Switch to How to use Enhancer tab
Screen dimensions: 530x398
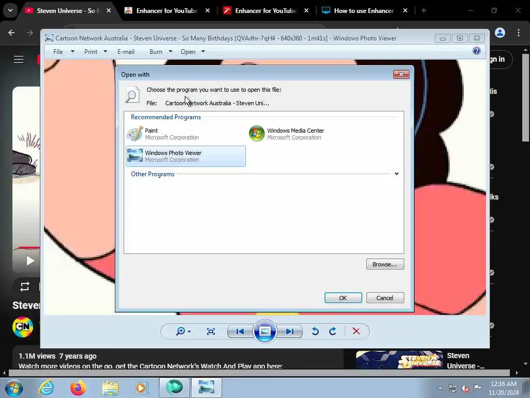pos(364,10)
